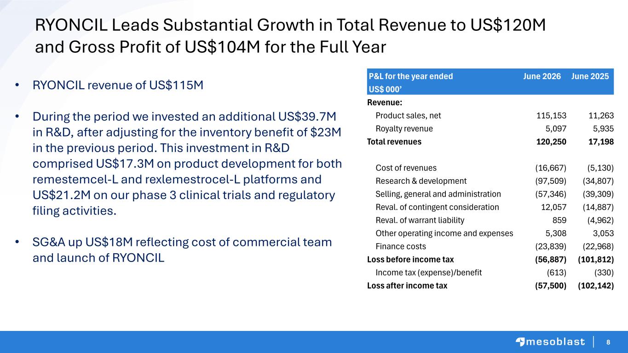The image size is (628, 353).
Task: Click the 'Loss before income tax' row label
Action: (x=410, y=259)
